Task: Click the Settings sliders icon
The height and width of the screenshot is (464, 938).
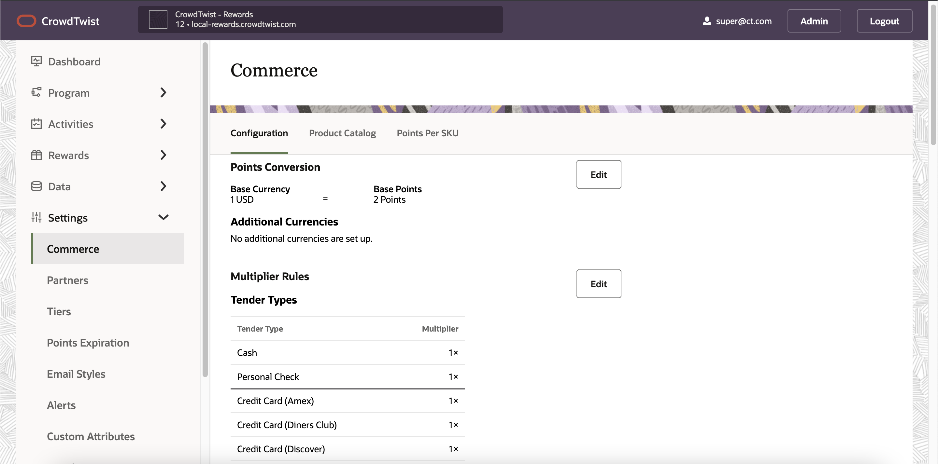Action: (36, 218)
